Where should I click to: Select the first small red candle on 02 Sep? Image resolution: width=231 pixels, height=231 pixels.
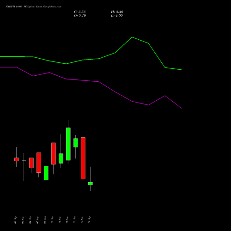coord(17,159)
